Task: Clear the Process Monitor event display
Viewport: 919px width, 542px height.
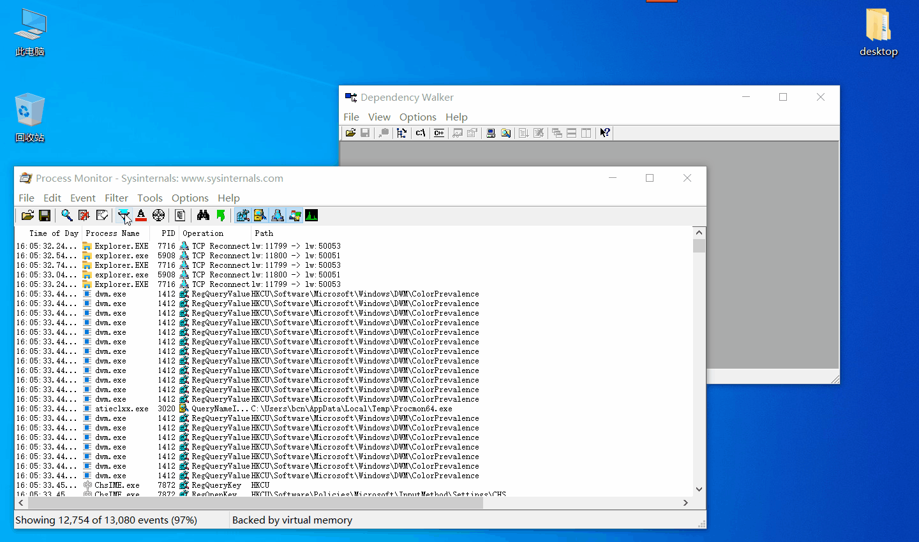Action: tap(101, 216)
